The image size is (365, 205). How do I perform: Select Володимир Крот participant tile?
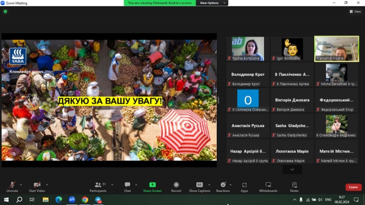pyautogui.click(x=248, y=75)
